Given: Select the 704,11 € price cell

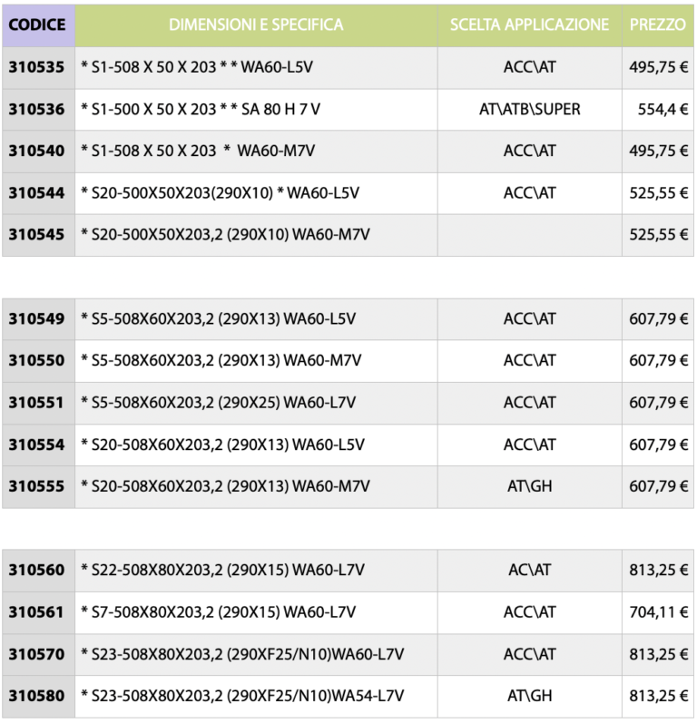Looking at the screenshot, I should tap(658, 613).
